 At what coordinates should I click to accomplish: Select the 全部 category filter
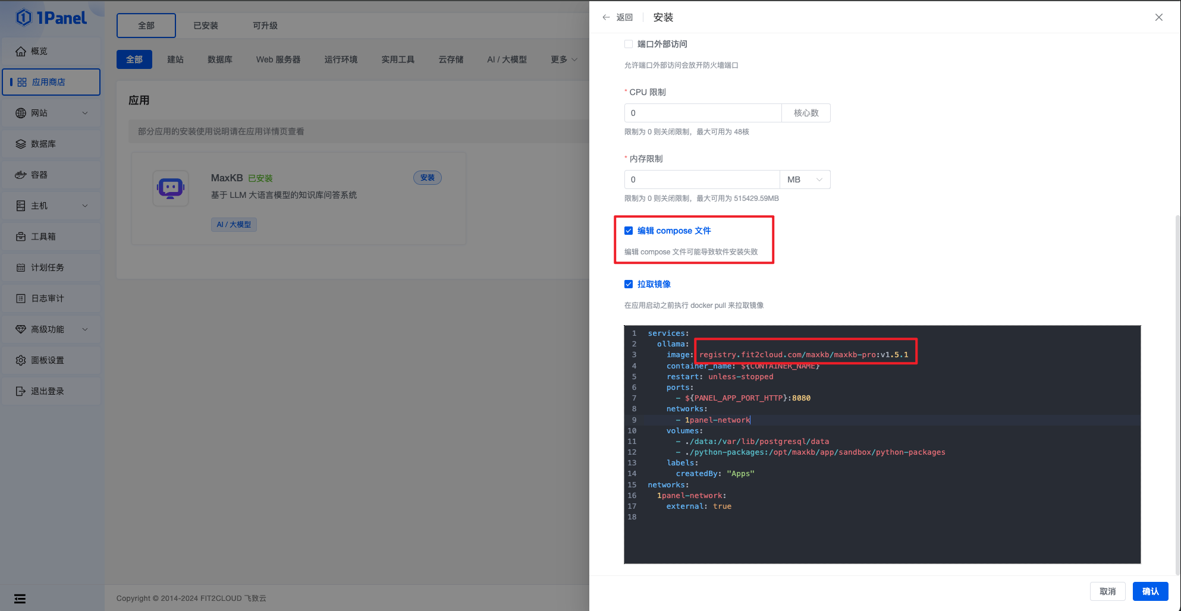click(x=134, y=59)
